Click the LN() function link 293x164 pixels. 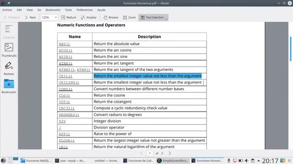click(x=63, y=147)
